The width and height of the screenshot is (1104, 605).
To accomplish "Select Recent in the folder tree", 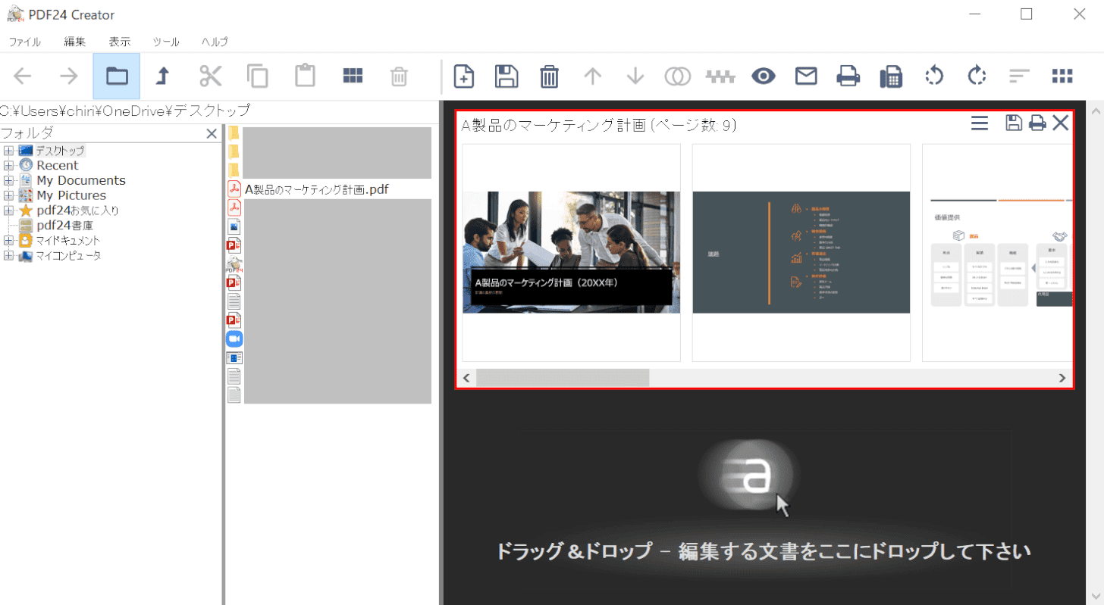I will click(x=58, y=165).
